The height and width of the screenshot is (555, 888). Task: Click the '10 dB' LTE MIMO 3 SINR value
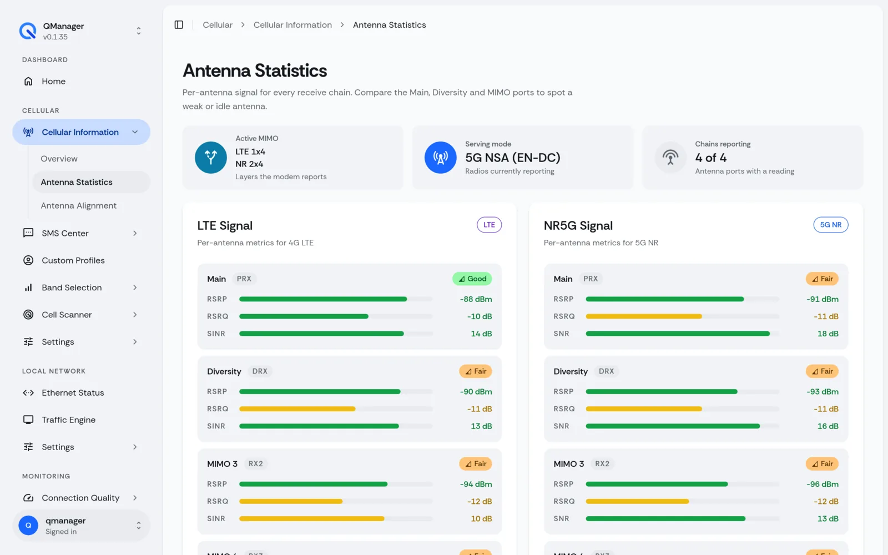click(481, 519)
